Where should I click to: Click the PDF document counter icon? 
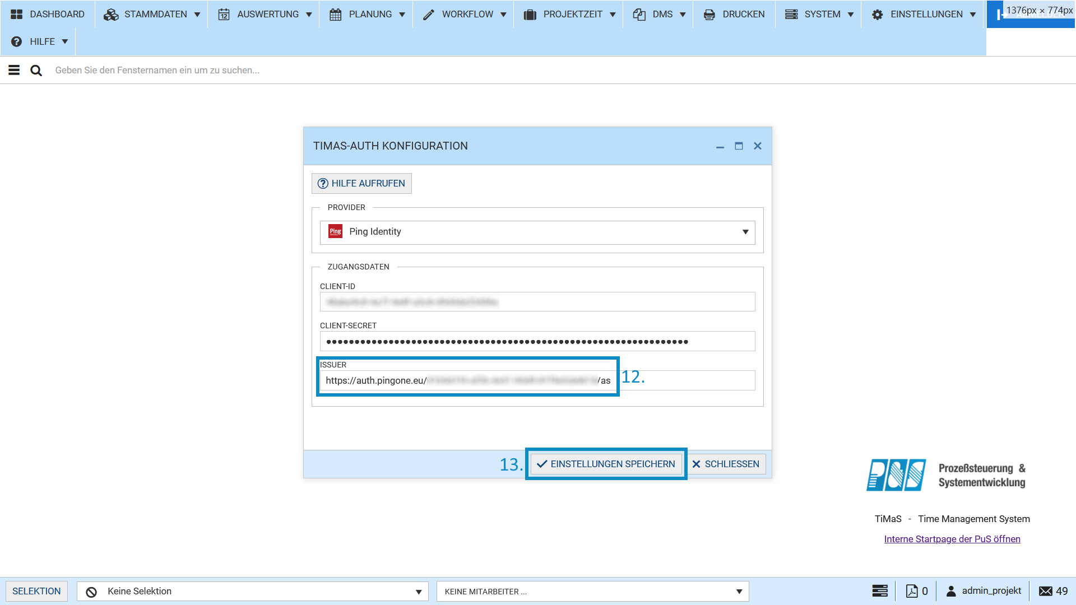[x=912, y=591]
